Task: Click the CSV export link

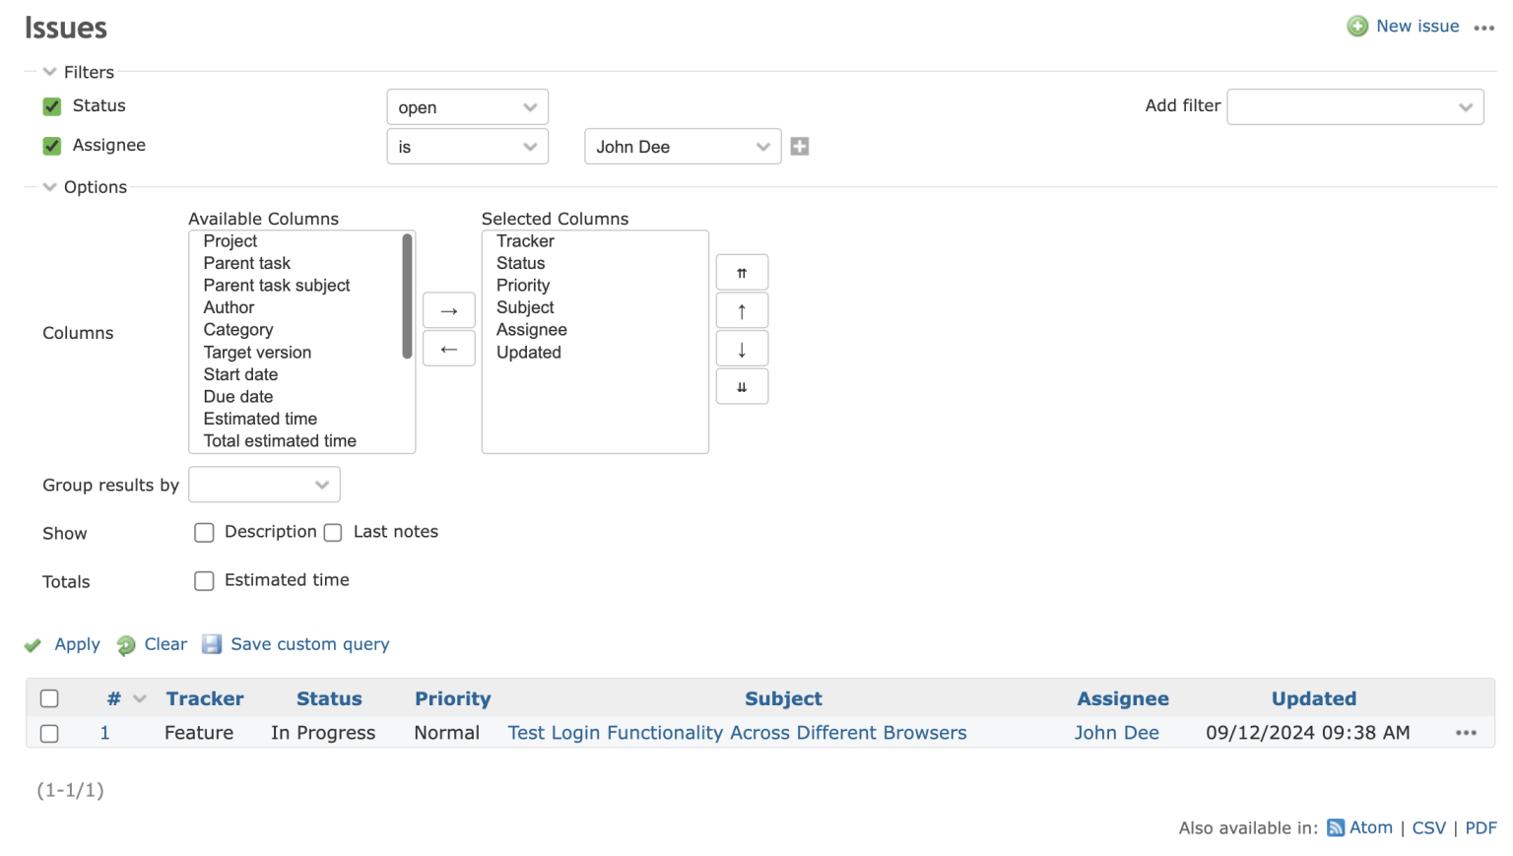Action: click(1428, 827)
